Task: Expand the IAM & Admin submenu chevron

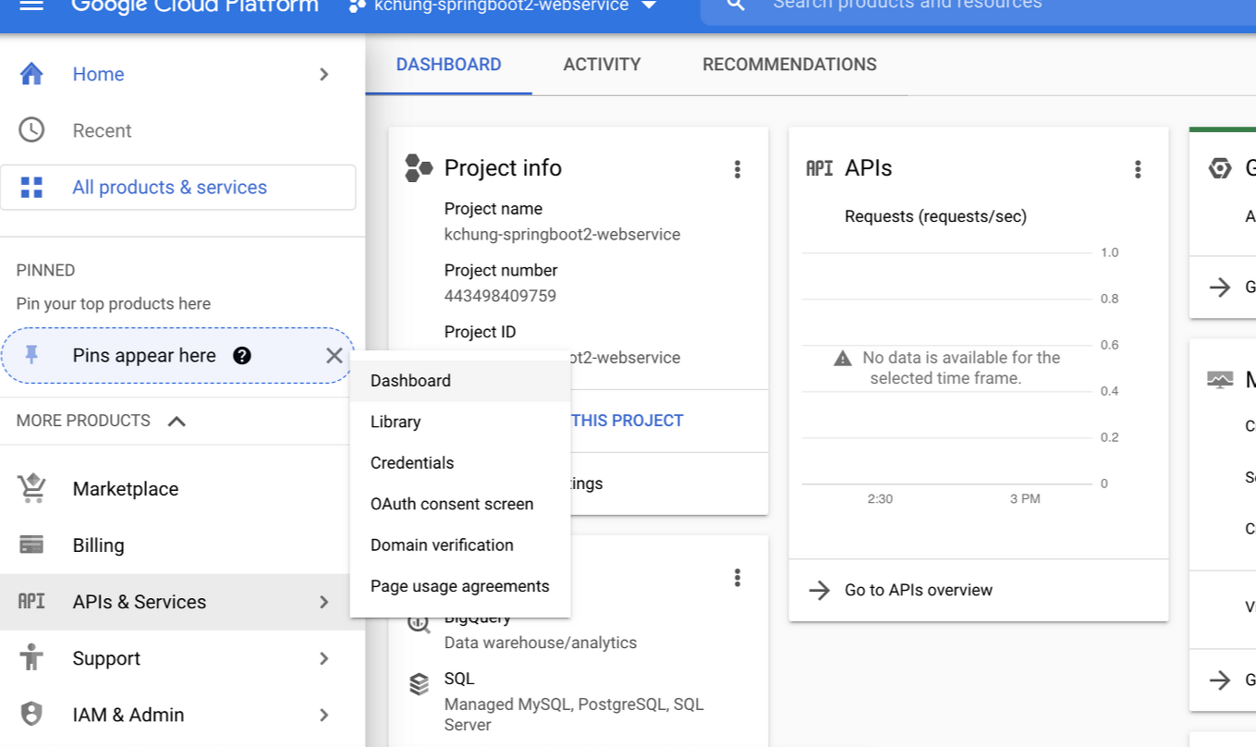Action: pyautogui.click(x=324, y=715)
